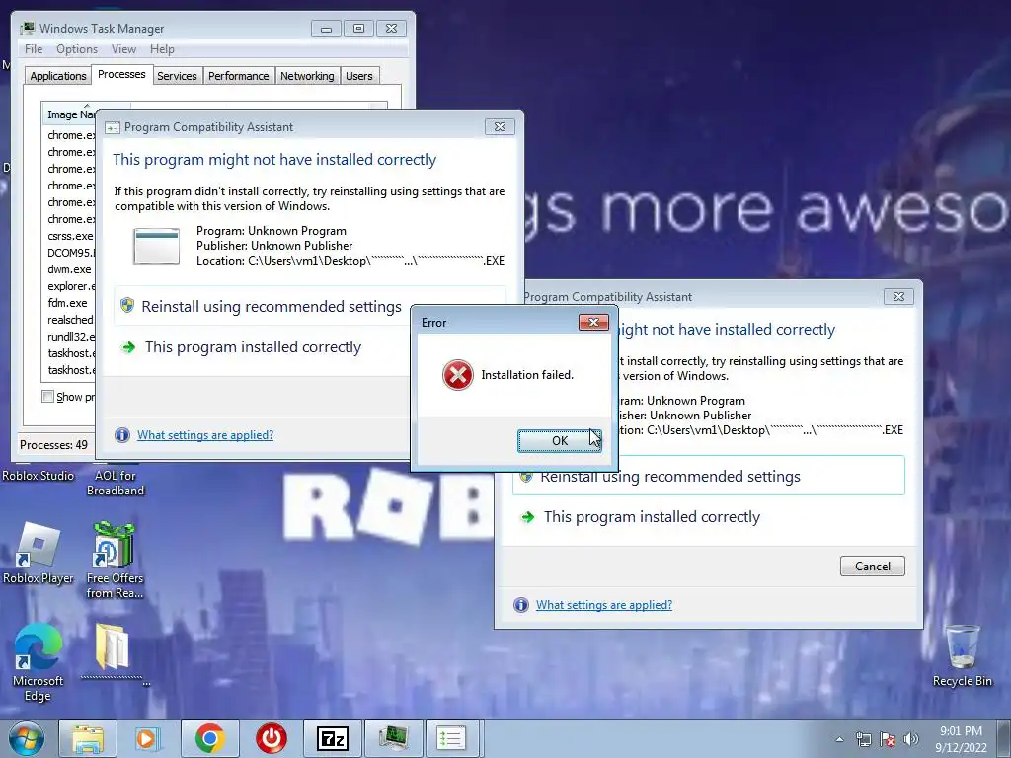
Task: Click Task Manager taskbar button
Action: point(393,738)
